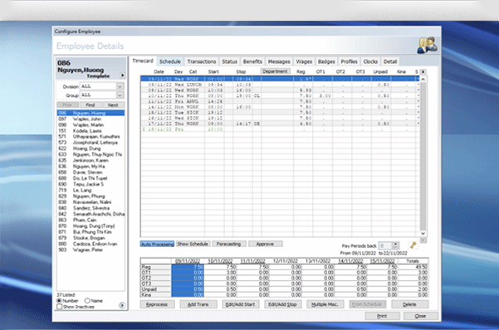Select employee 863 Pham, Cain

[91, 220]
